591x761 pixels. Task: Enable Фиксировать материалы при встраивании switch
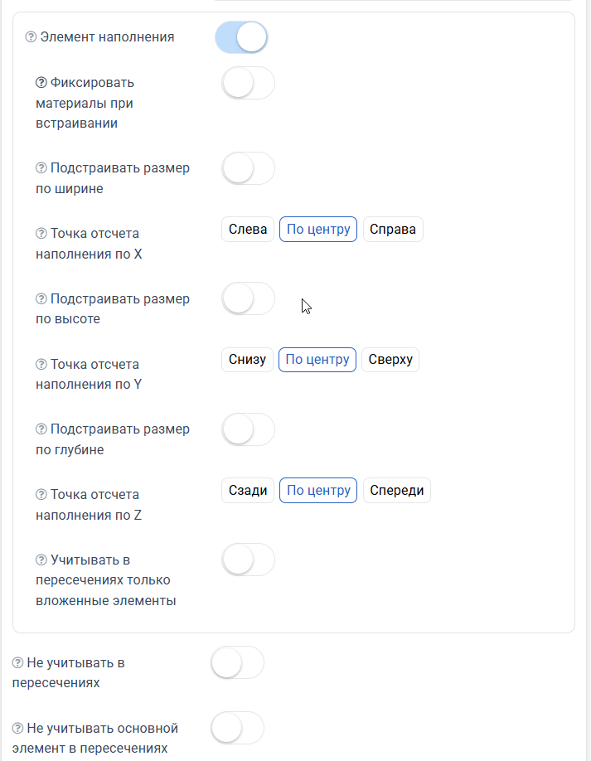[248, 83]
